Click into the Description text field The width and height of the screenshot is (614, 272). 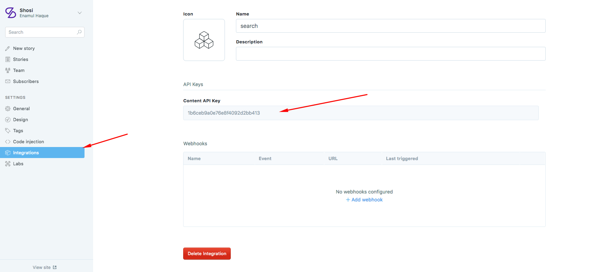click(390, 54)
